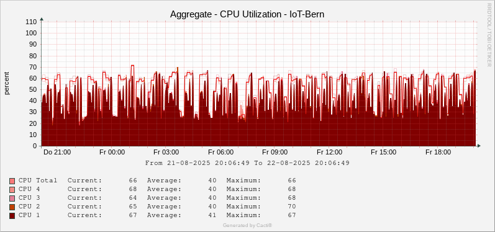The height and width of the screenshot is (232, 495).
Task: Click the Fr 00:00 time axis label
Action: tap(112, 152)
